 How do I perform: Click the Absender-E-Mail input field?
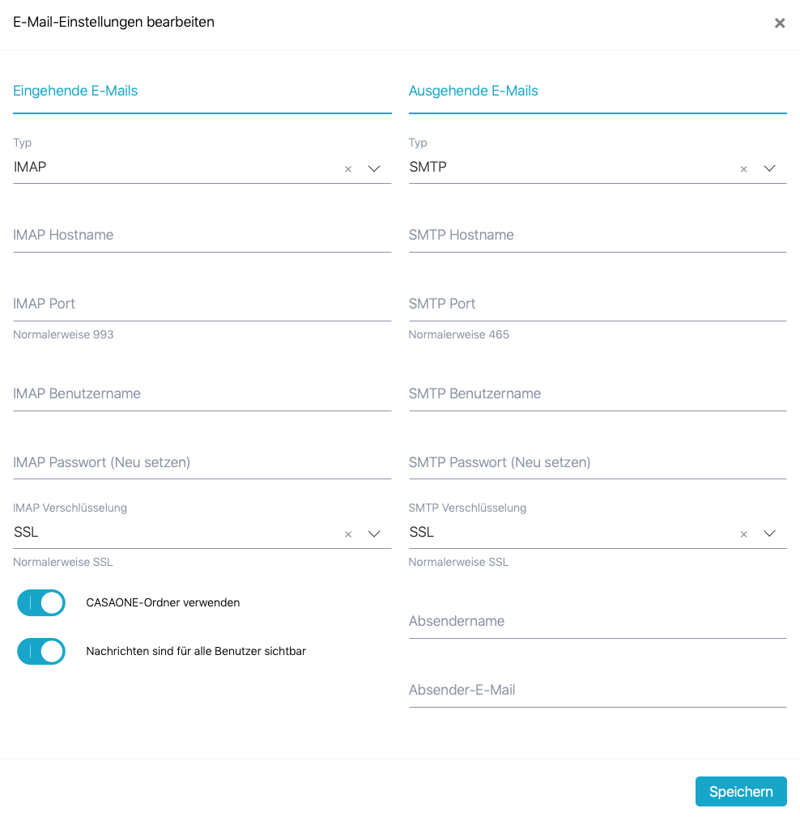[598, 691]
